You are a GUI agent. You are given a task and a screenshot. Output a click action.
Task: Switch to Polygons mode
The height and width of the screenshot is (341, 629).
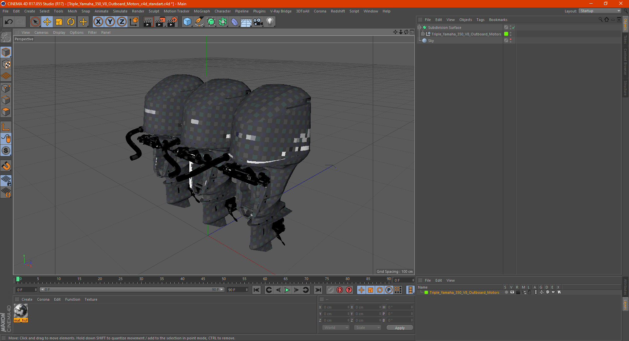pos(6,112)
